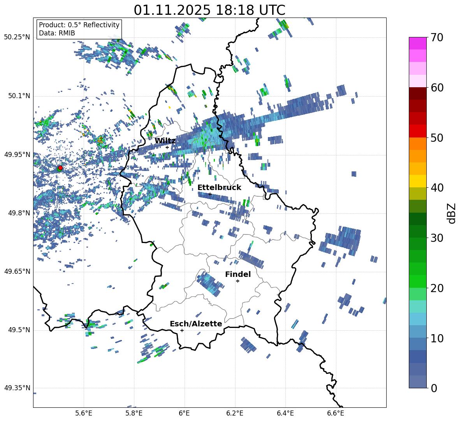Click the Esch/Alzette station cross marker
Image resolution: width=461 pixels, height=421 pixels.
click(x=182, y=330)
